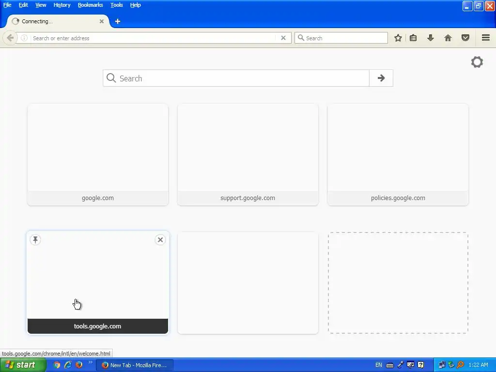This screenshot has height=372, width=496.
Task: Open the File menu
Action: coord(7,5)
